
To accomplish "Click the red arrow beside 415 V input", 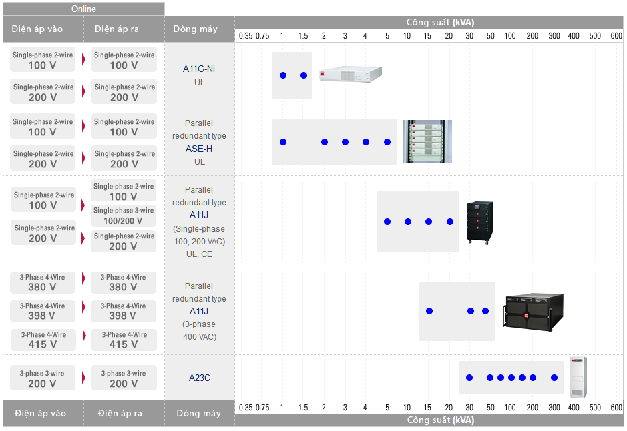I will pos(83,336).
